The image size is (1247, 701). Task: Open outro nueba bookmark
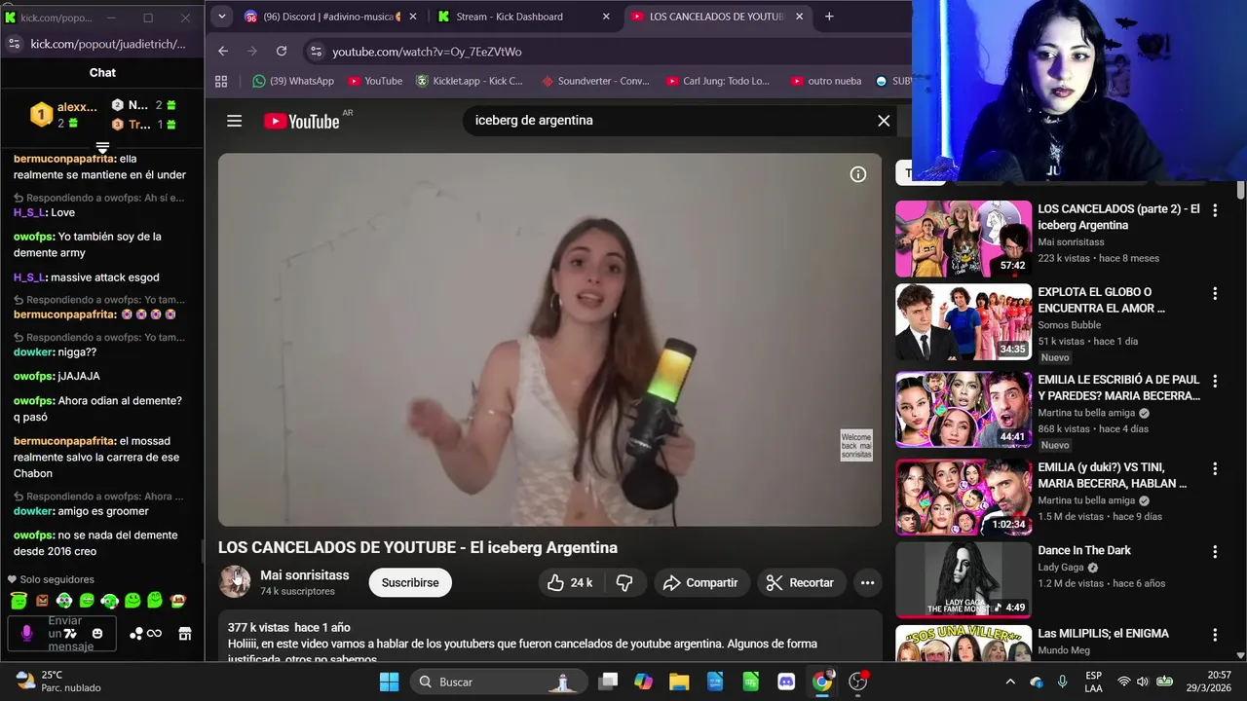[x=826, y=81]
